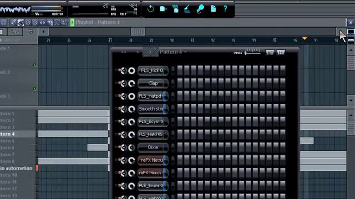This screenshot has height=199, width=355.
Task: Select the playlist Slice tool
Action: point(49,22)
